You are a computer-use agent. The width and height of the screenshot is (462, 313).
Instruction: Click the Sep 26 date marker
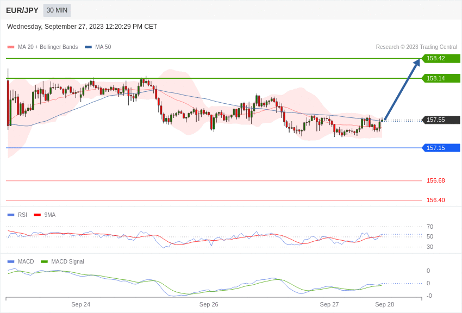209,304
